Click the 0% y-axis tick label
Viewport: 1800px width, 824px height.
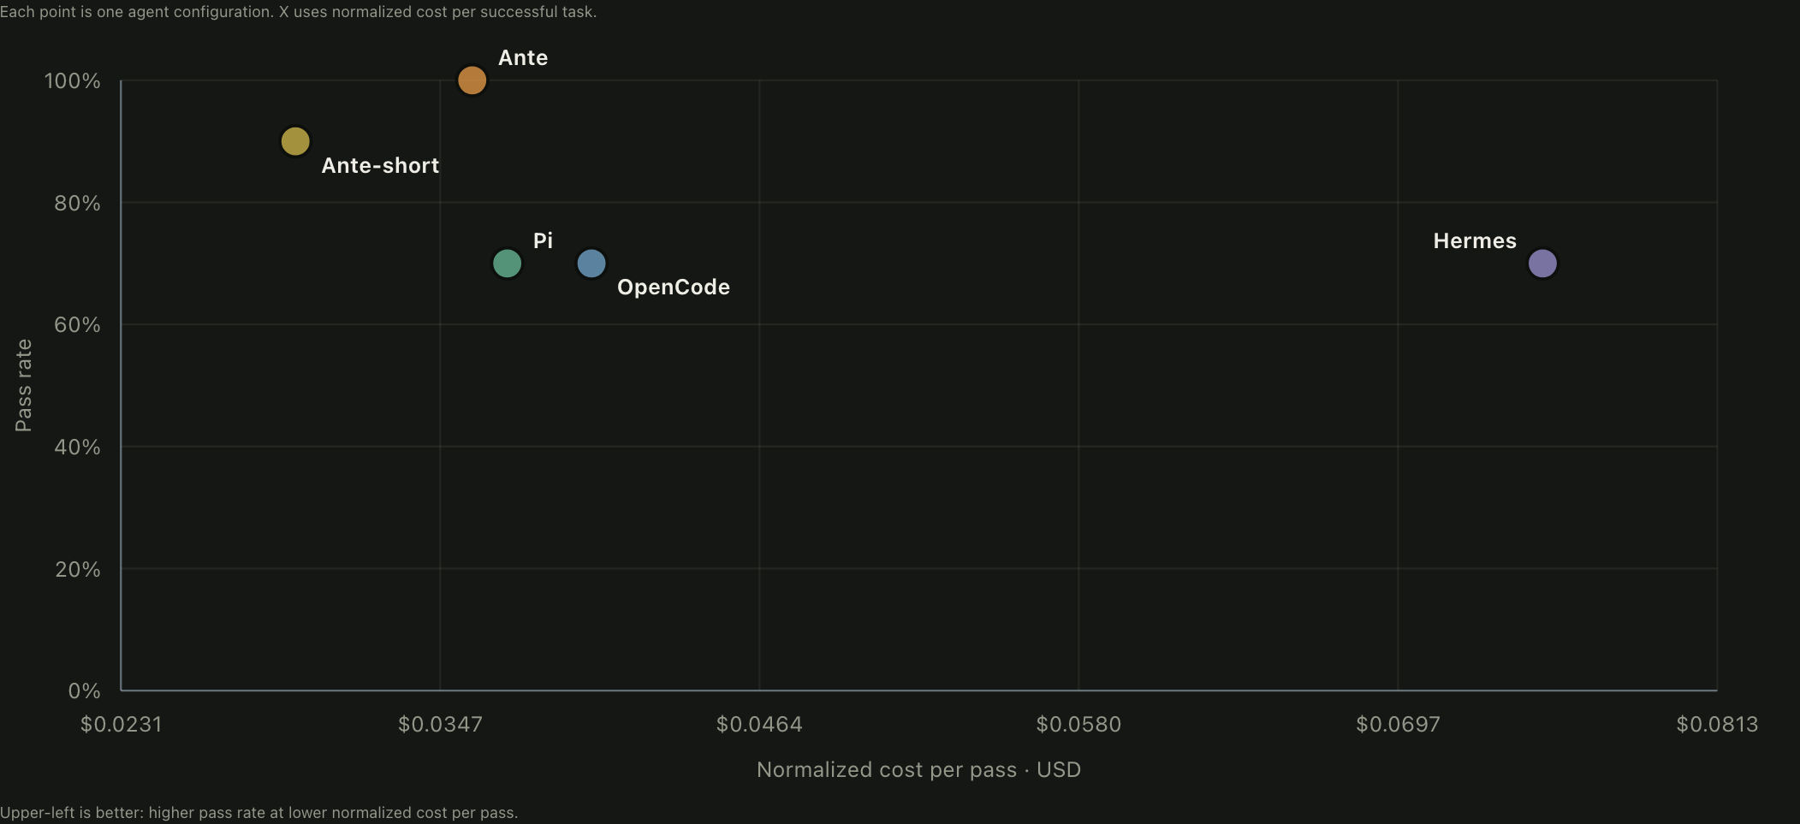85,691
